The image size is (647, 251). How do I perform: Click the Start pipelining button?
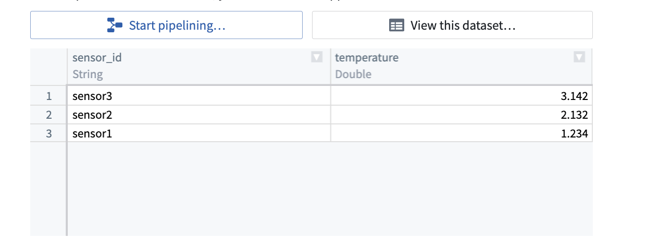(166, 25)
